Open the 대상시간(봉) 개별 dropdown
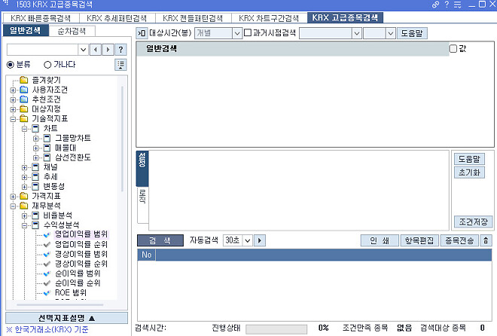The width and height of the screenshot is (497, 336). [x=237, y=33]
